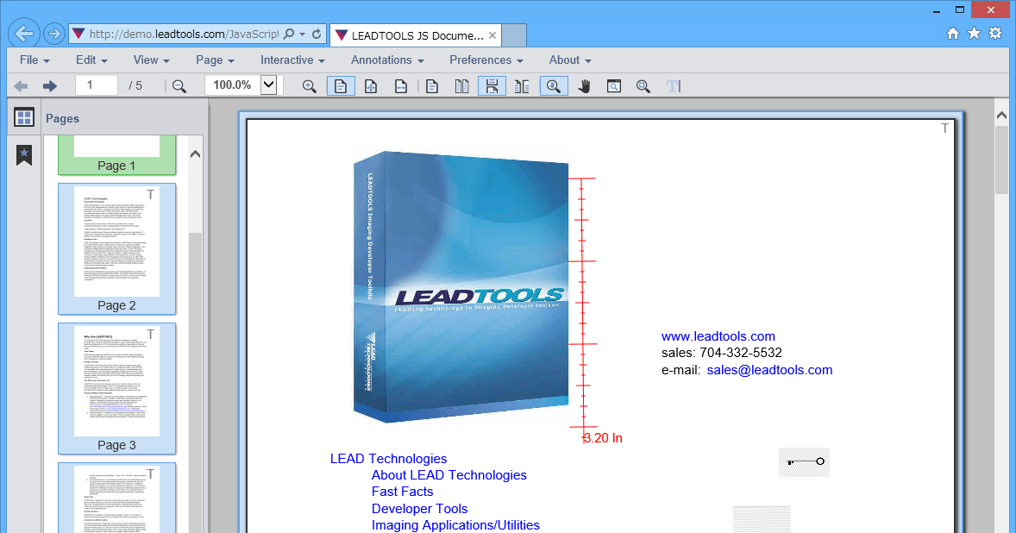Screen dimensions: 1016x533
Task: Click the Zoom In magnifier icon
Action: tap(308, 85)
